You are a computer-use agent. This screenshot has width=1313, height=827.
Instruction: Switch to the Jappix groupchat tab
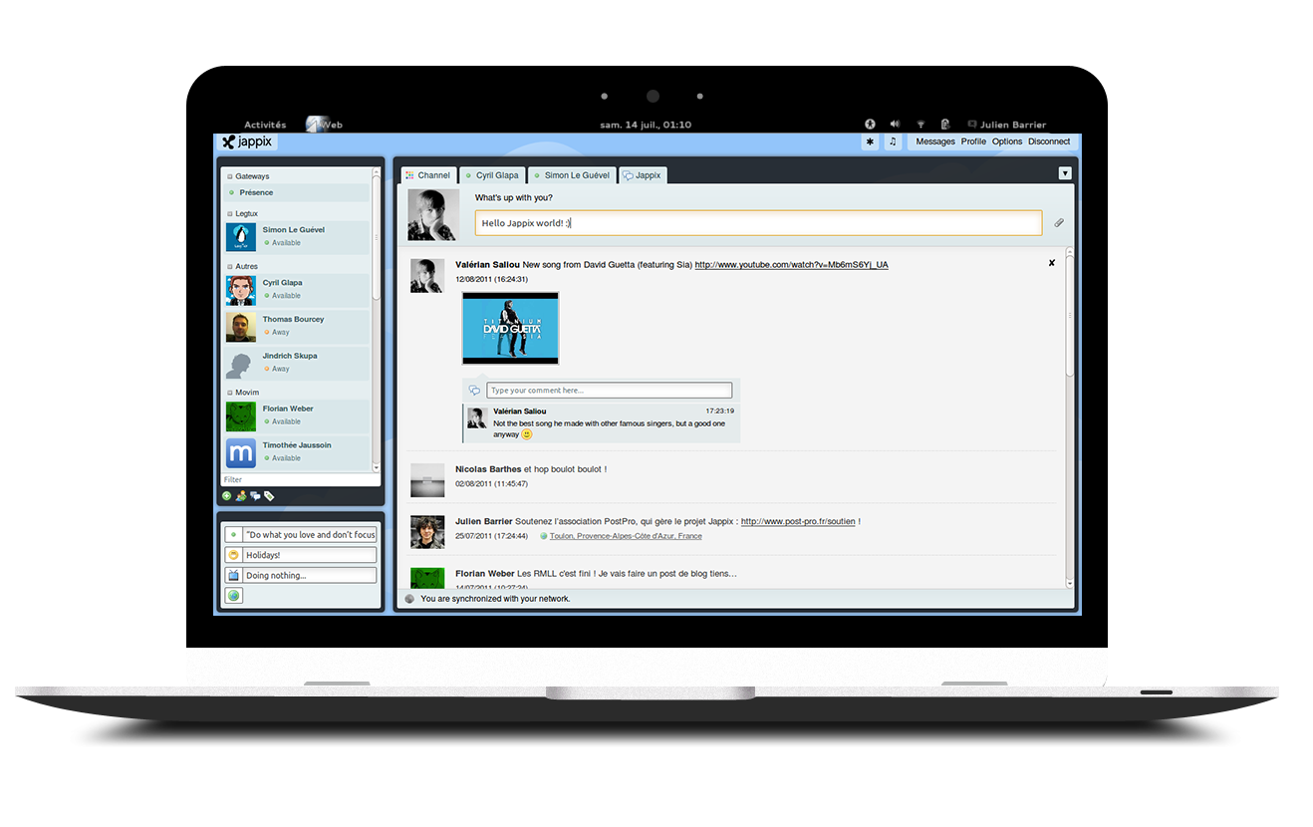pyautogui.click(x=643, y=175)
